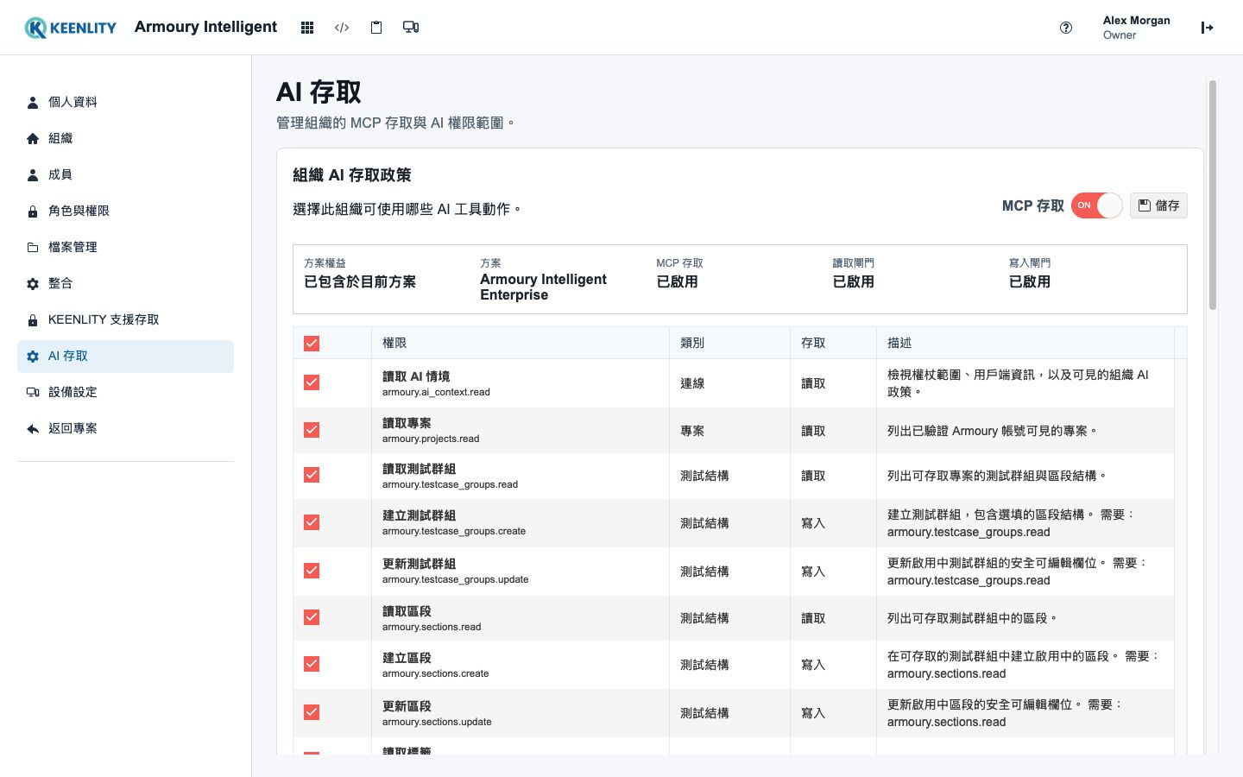Click the 組織 AI 存取政策 heading

352,175
